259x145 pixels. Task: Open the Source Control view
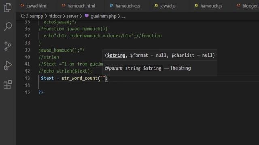(x=8, y=46)
